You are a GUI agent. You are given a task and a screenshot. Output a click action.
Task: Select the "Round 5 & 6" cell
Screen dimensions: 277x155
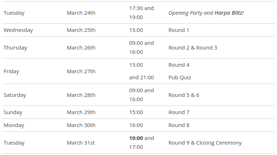click(184, 95)
